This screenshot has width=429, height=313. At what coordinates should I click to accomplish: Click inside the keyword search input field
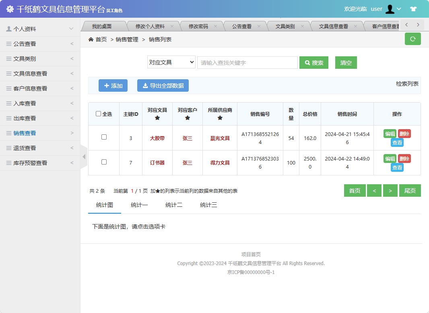pos(247,62)
